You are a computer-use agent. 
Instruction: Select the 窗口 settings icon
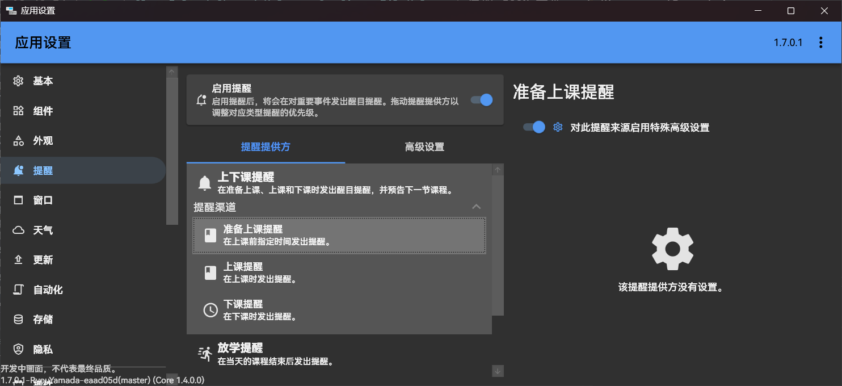click(42, 200)
